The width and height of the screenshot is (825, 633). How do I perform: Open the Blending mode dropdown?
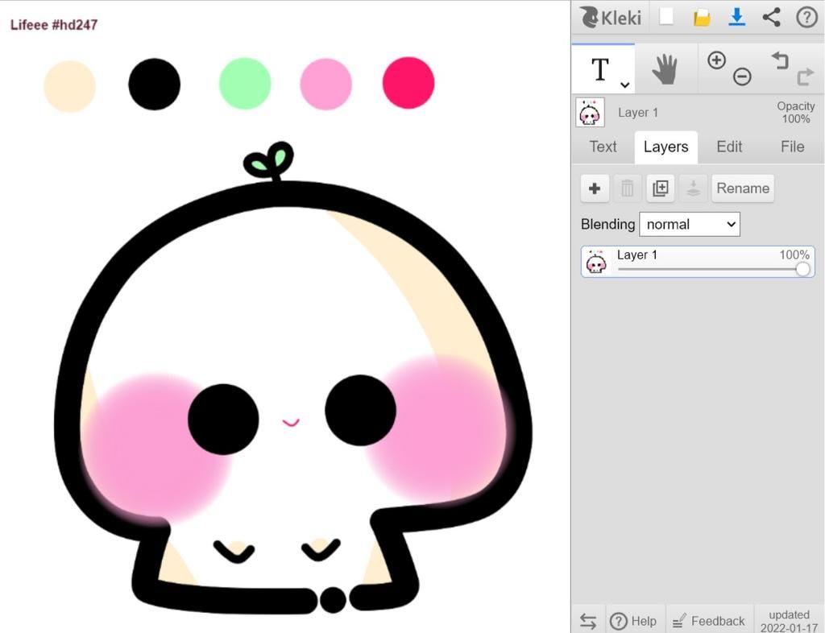(690, 225)
